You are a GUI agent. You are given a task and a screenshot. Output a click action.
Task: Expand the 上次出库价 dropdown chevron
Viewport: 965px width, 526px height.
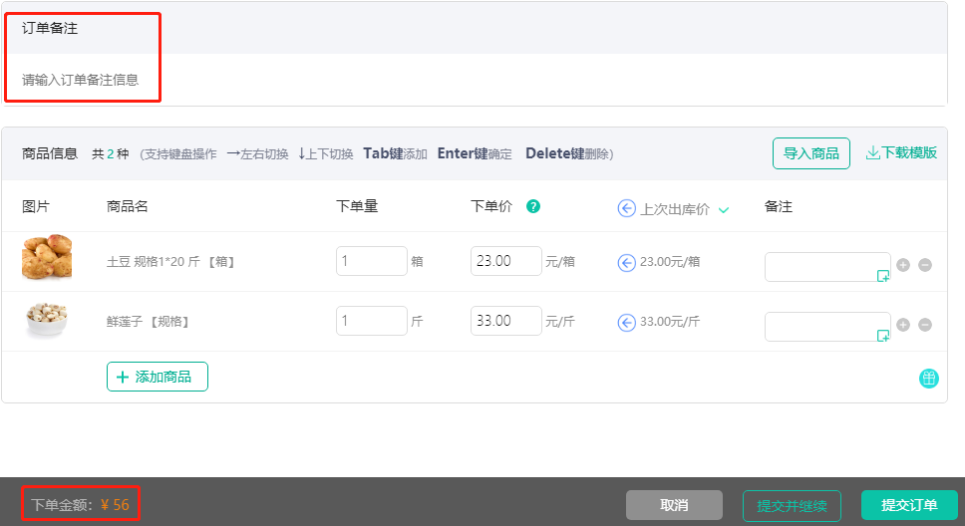click(724, 210)
